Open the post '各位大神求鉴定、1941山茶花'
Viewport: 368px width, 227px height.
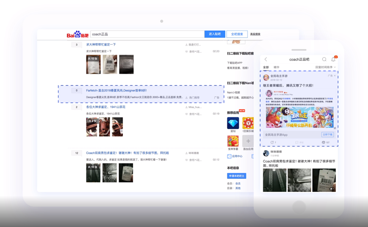tap(106, 107)
